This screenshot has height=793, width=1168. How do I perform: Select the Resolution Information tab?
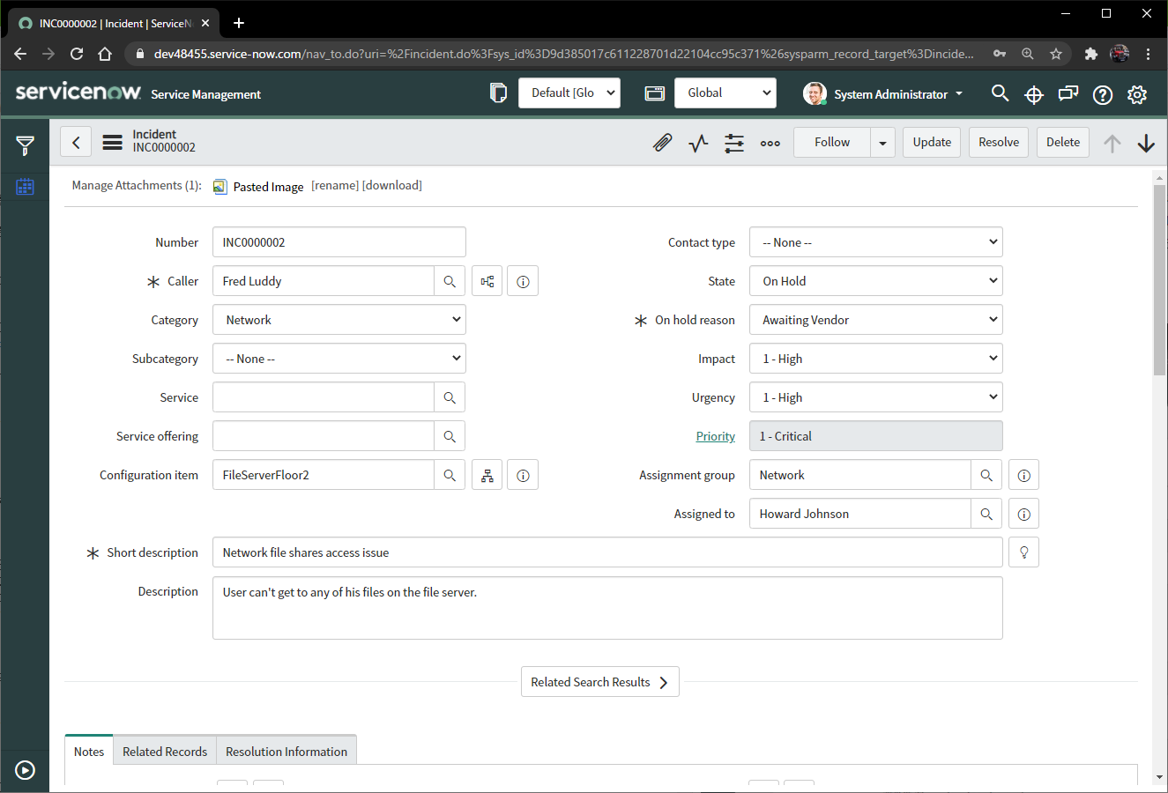pos(286,751)
